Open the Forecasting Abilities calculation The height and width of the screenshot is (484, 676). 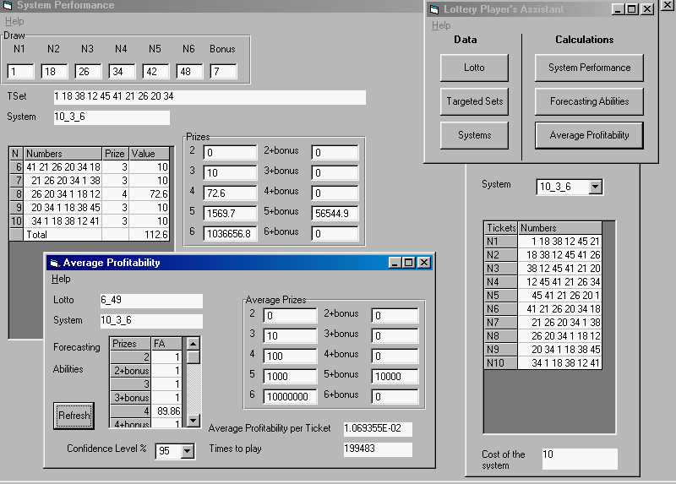pyautogui.click(x=589, y=101)
